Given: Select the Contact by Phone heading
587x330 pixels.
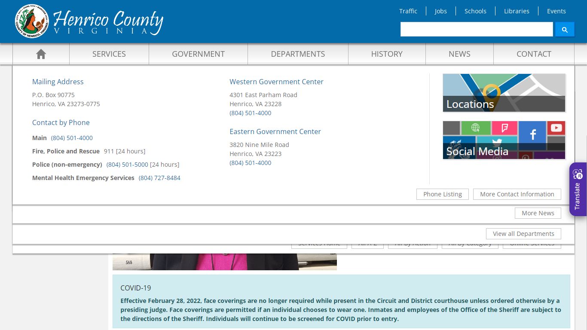Looking at the screenshot, I should point(61,122).
